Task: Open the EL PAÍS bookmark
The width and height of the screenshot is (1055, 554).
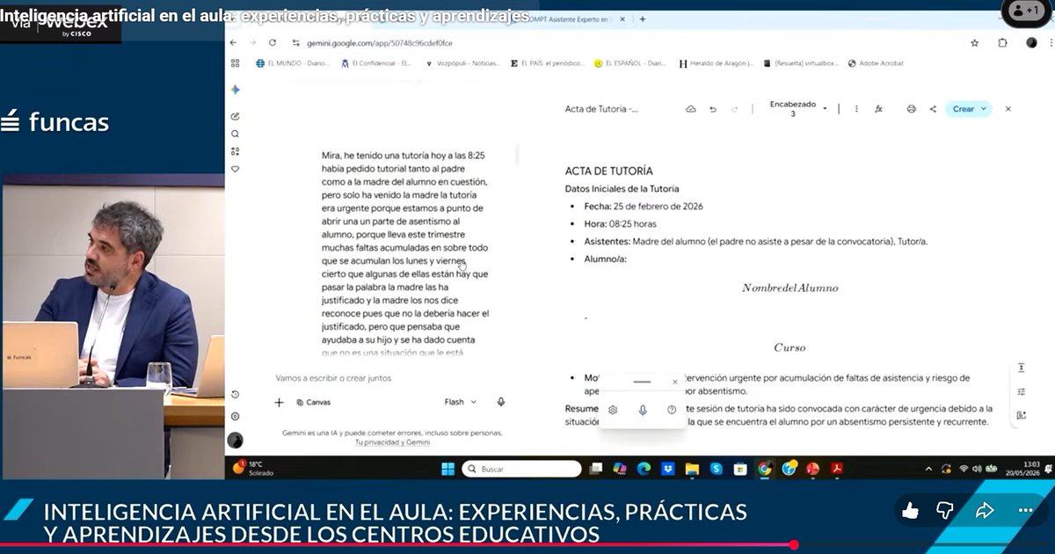Action: pos(546,63)
